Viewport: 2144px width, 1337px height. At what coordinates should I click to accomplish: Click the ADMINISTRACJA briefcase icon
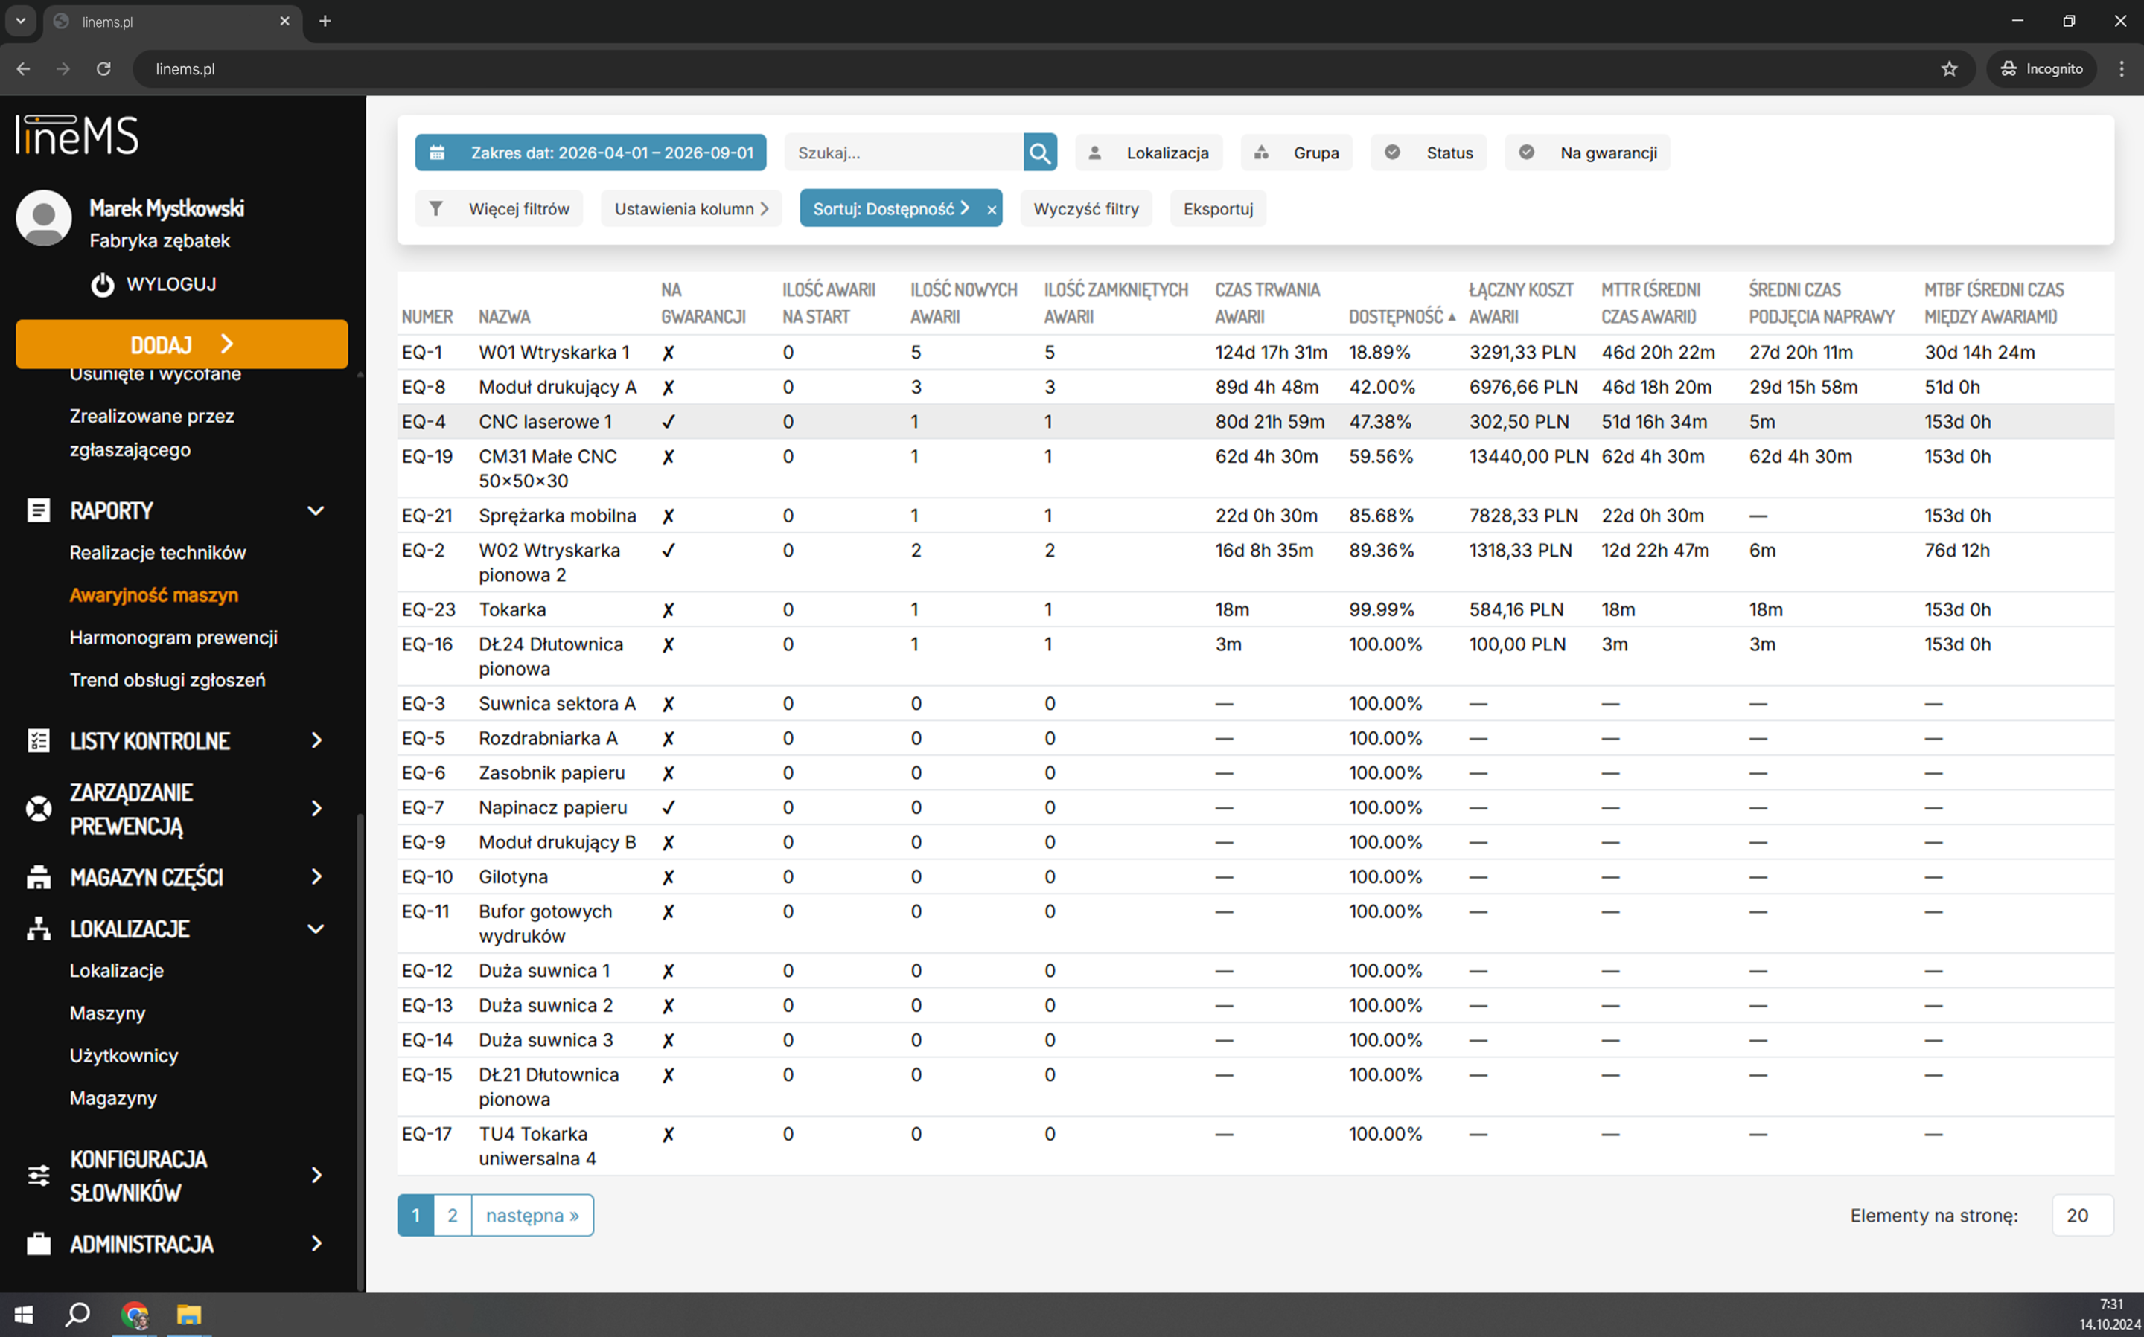click(x=38, y=1244)
